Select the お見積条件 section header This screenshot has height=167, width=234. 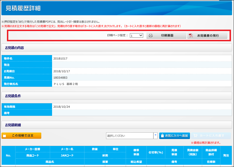click(13, 96)
